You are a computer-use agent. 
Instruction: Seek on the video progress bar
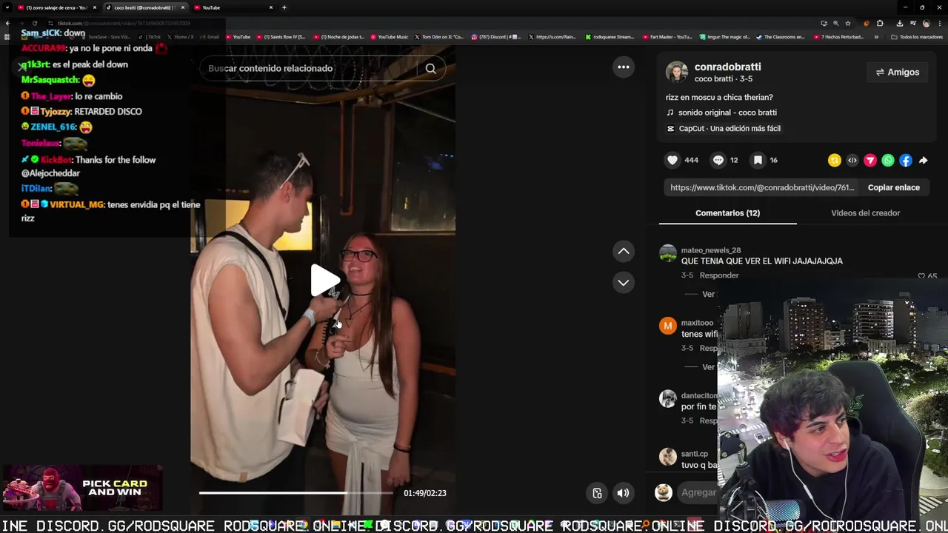point(296,492)
